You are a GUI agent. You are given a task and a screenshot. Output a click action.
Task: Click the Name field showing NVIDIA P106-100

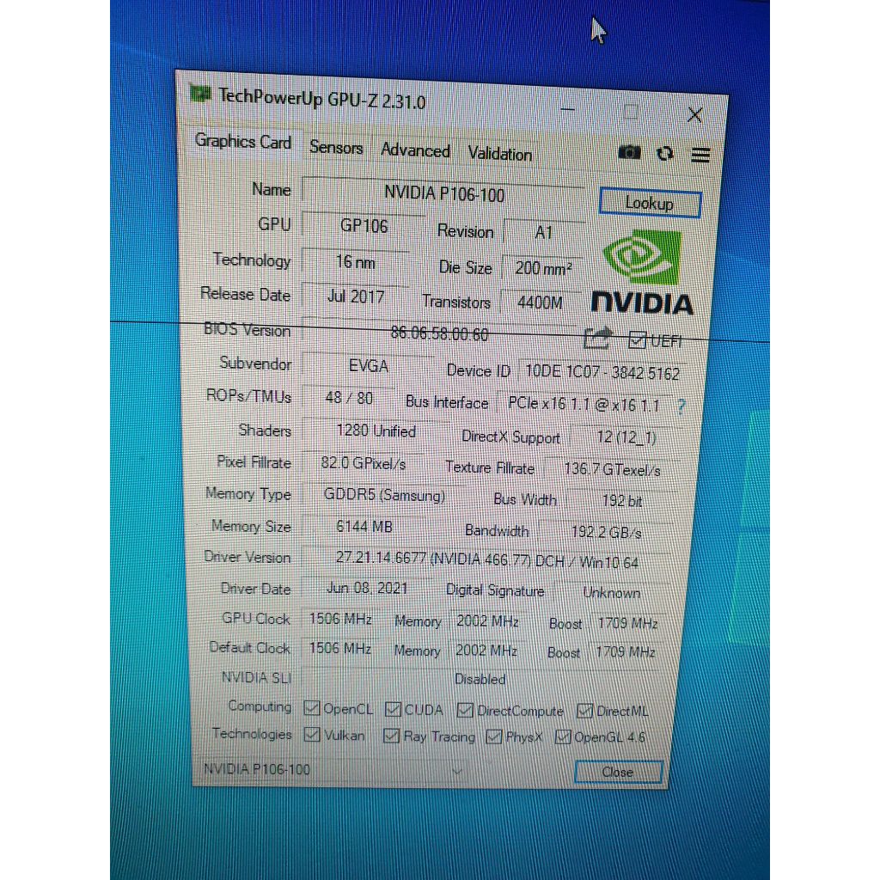[x=443, y=193]
